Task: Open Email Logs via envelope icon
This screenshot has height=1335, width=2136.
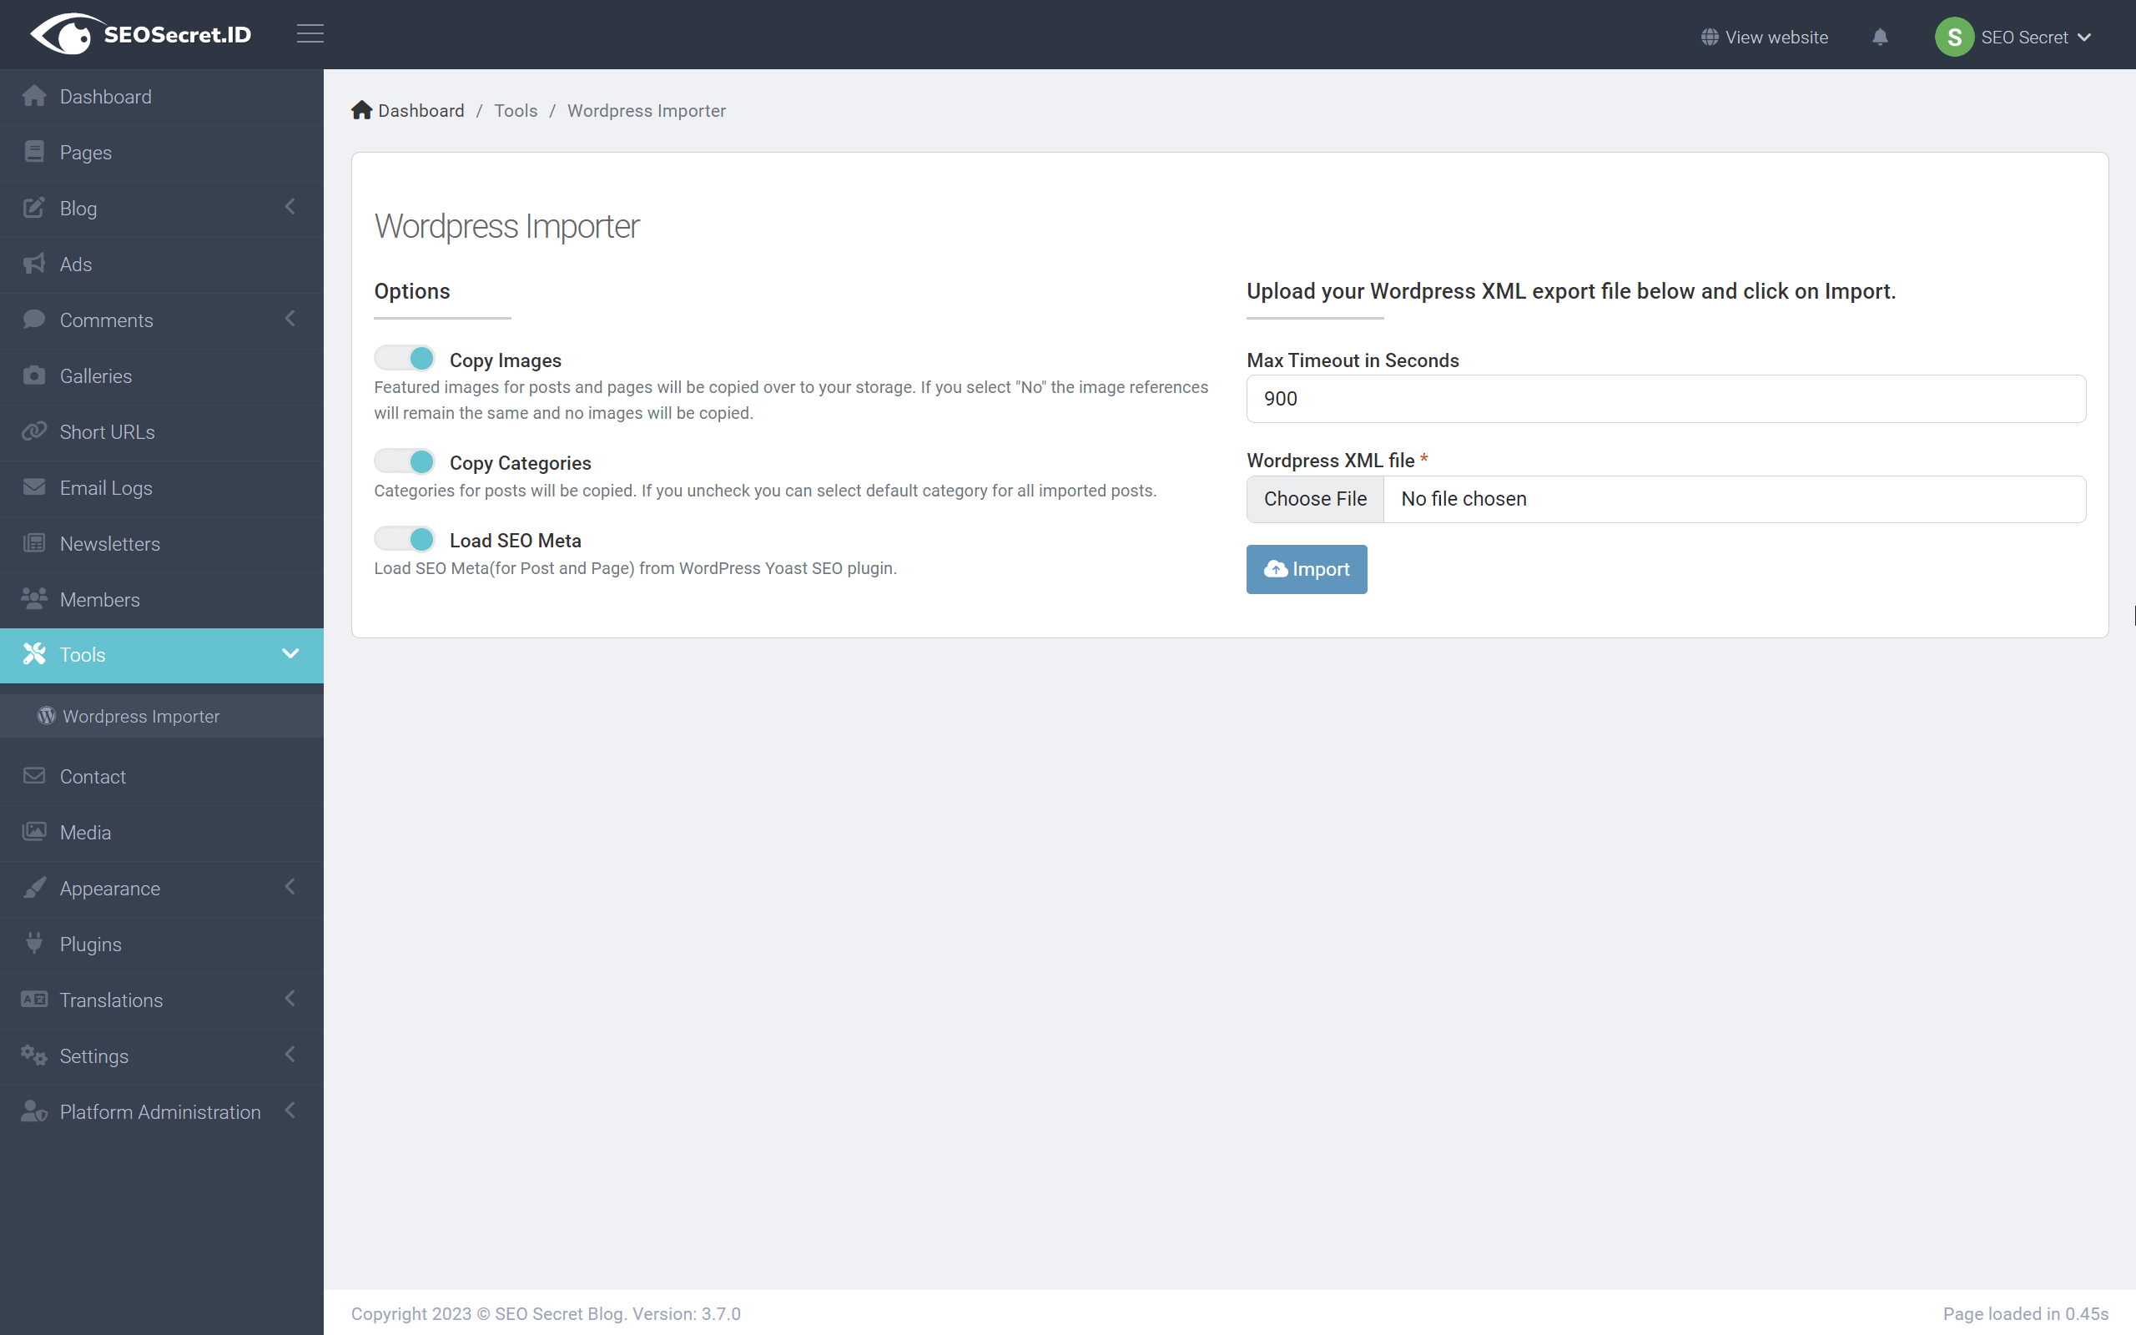Action: pyautogui.click(x=34, y=486)
